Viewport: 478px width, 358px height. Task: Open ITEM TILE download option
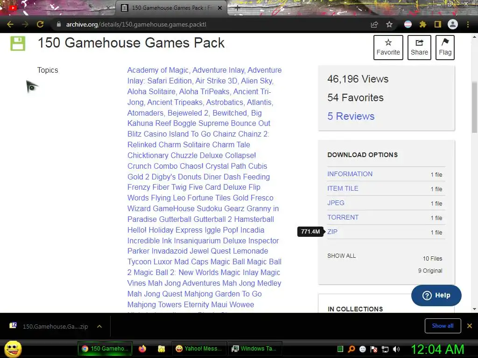(343, 188)
